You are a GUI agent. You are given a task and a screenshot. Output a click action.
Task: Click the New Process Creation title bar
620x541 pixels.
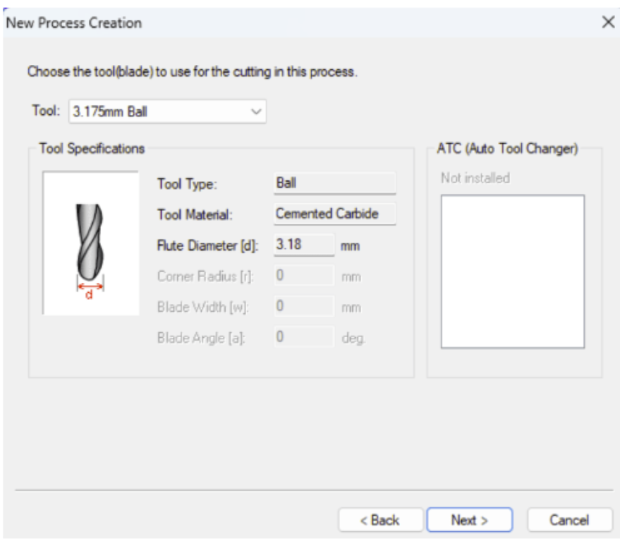point(300,23)
